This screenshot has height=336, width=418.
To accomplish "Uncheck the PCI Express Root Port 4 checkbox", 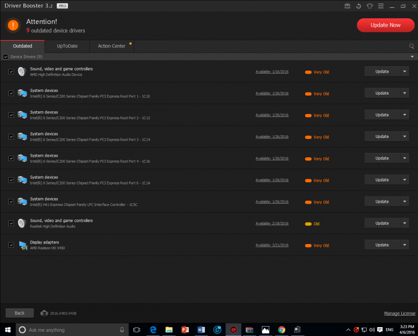I will point(11,158).
